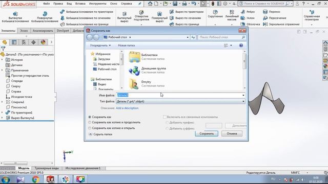Click the Сохранить button

[x=207, y=134]
